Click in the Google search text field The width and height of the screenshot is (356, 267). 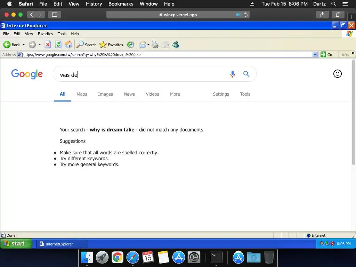pyautogui.click(x=143, y=74)
